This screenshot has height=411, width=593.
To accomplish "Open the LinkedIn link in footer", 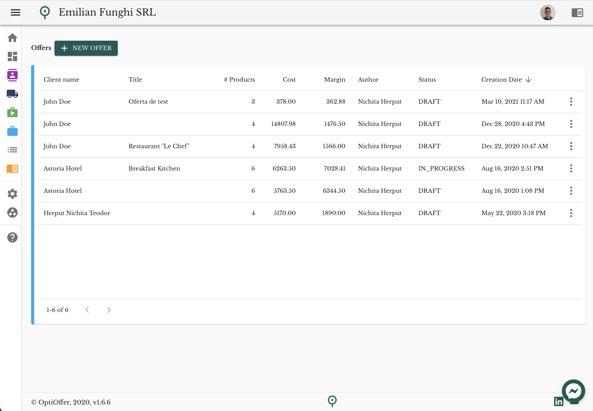I will [x=558, y=401].
